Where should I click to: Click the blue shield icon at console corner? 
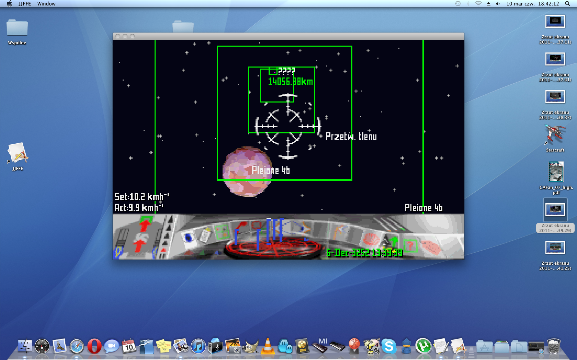point(118,252)
